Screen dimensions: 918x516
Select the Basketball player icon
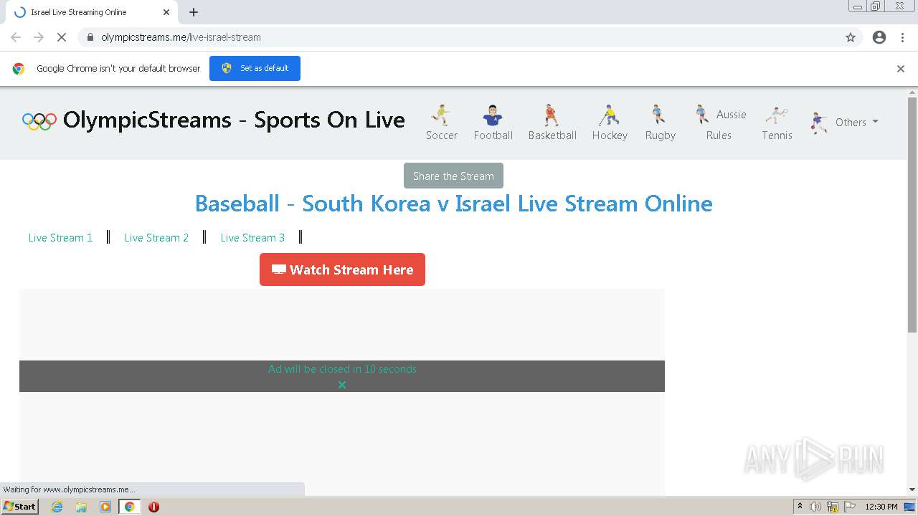[551, 115]
